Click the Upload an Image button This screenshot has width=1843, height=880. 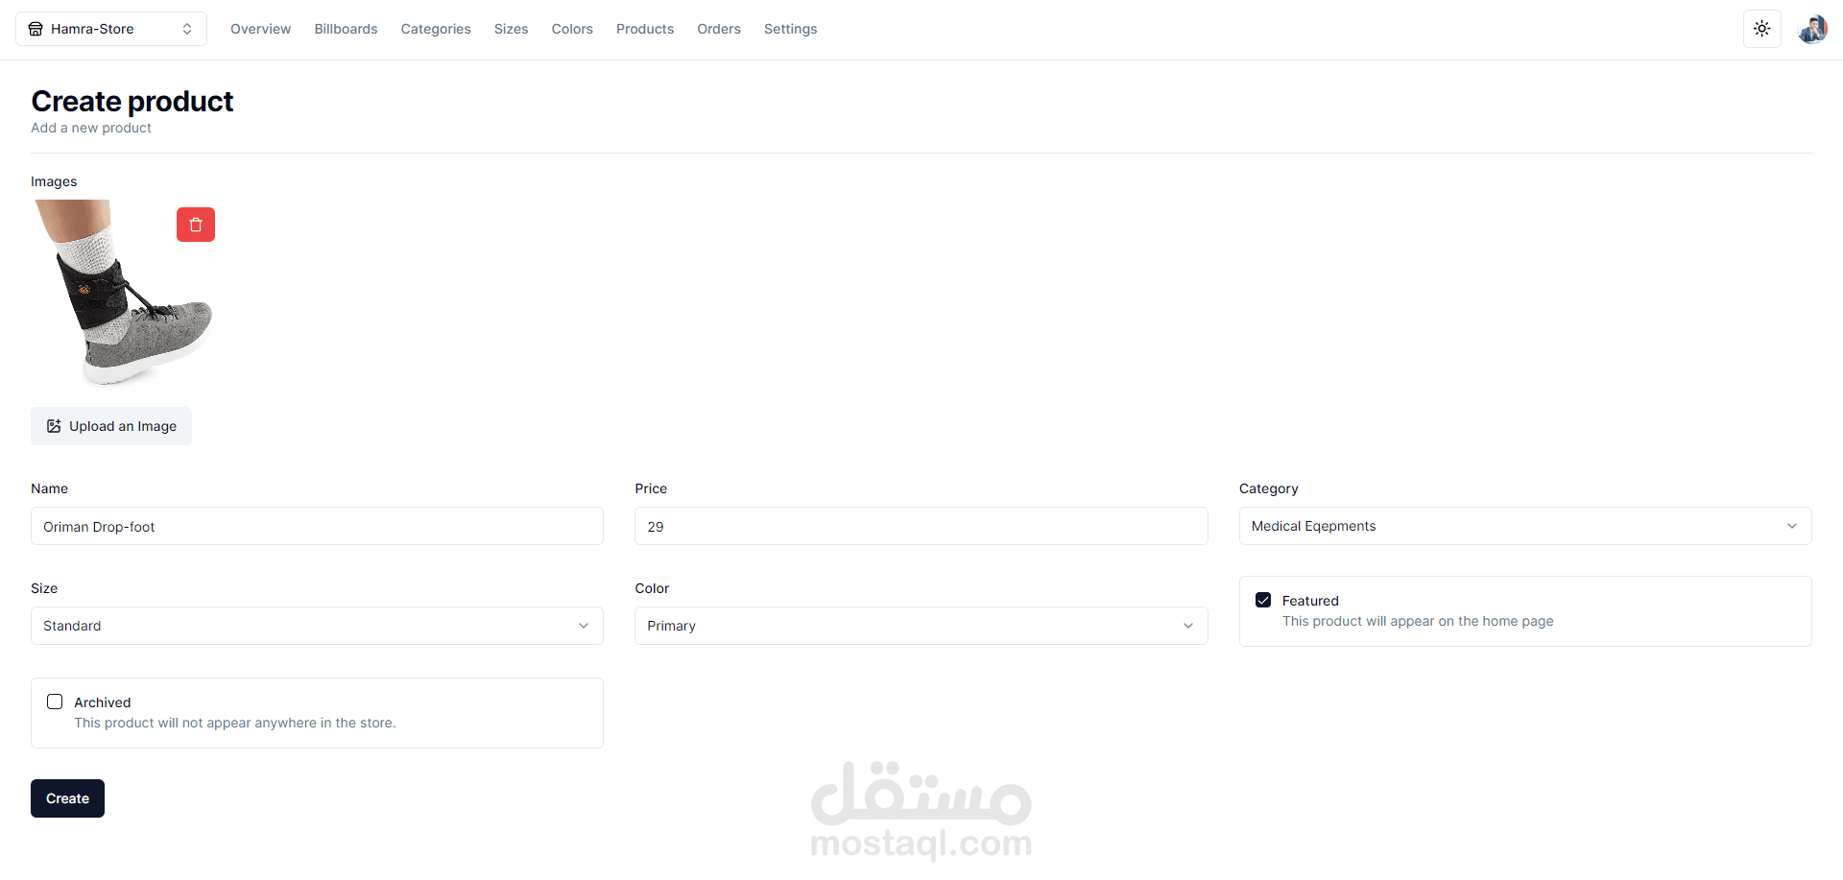pos(111,426)
